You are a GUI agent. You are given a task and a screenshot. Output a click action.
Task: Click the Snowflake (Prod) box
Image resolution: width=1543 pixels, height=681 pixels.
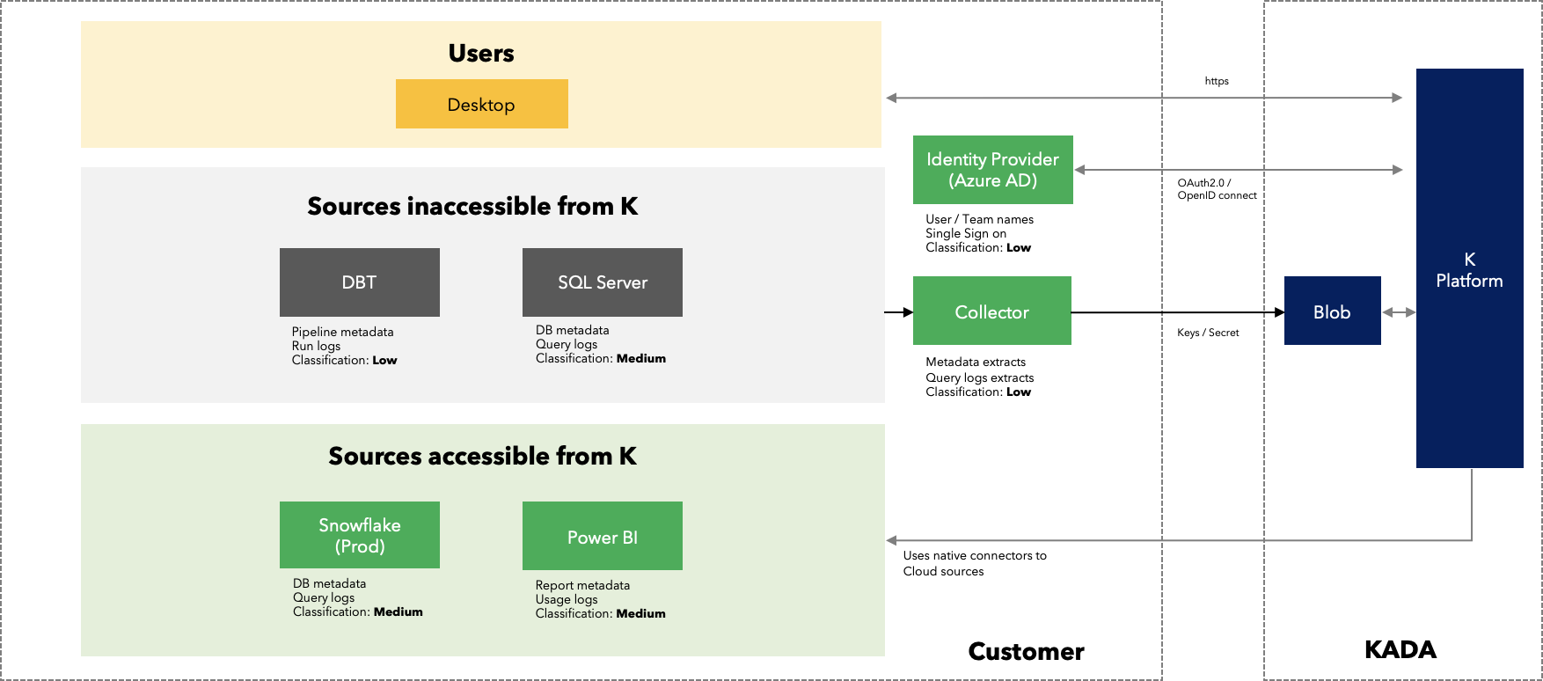click(x=359, y=535)
